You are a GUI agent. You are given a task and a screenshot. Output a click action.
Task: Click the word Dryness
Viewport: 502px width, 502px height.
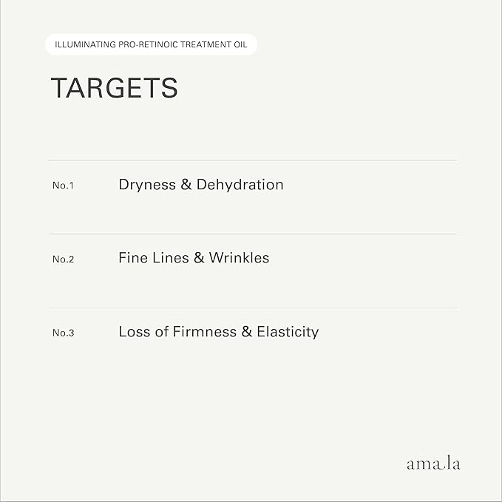tap(146, 185)
